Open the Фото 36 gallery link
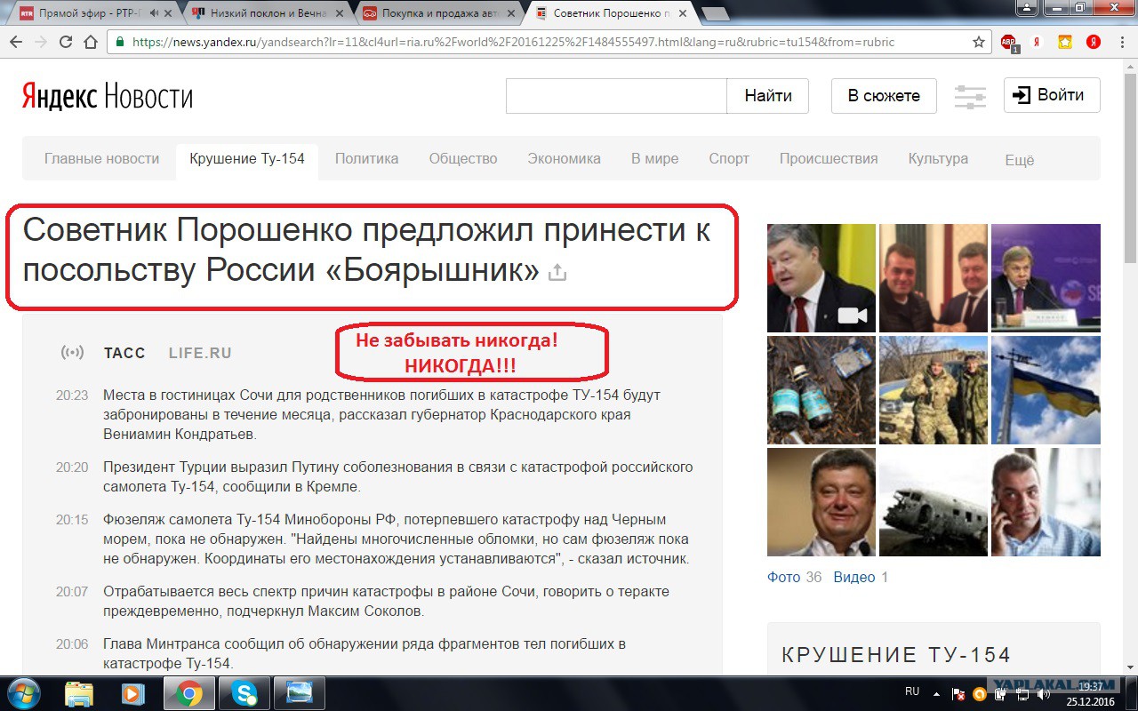 tap(795, 578)
